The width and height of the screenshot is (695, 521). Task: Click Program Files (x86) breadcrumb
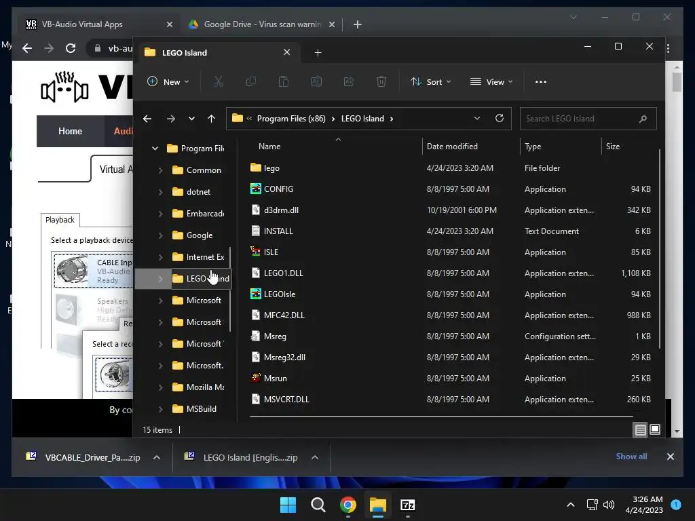(x=291, y=119)
